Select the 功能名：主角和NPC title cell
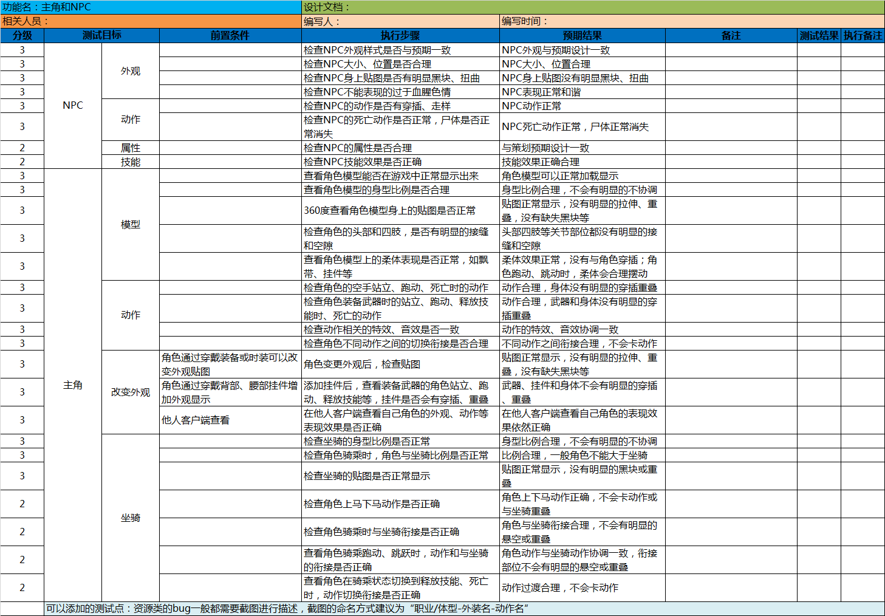This screenshot has height=616, width=885. pos(151,7)
